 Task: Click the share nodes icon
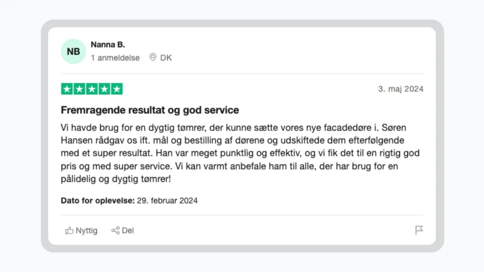[x=115, y=230]
